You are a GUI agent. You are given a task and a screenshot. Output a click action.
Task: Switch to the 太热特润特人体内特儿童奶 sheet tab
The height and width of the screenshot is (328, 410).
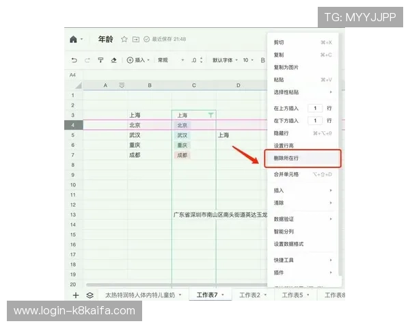143,295
